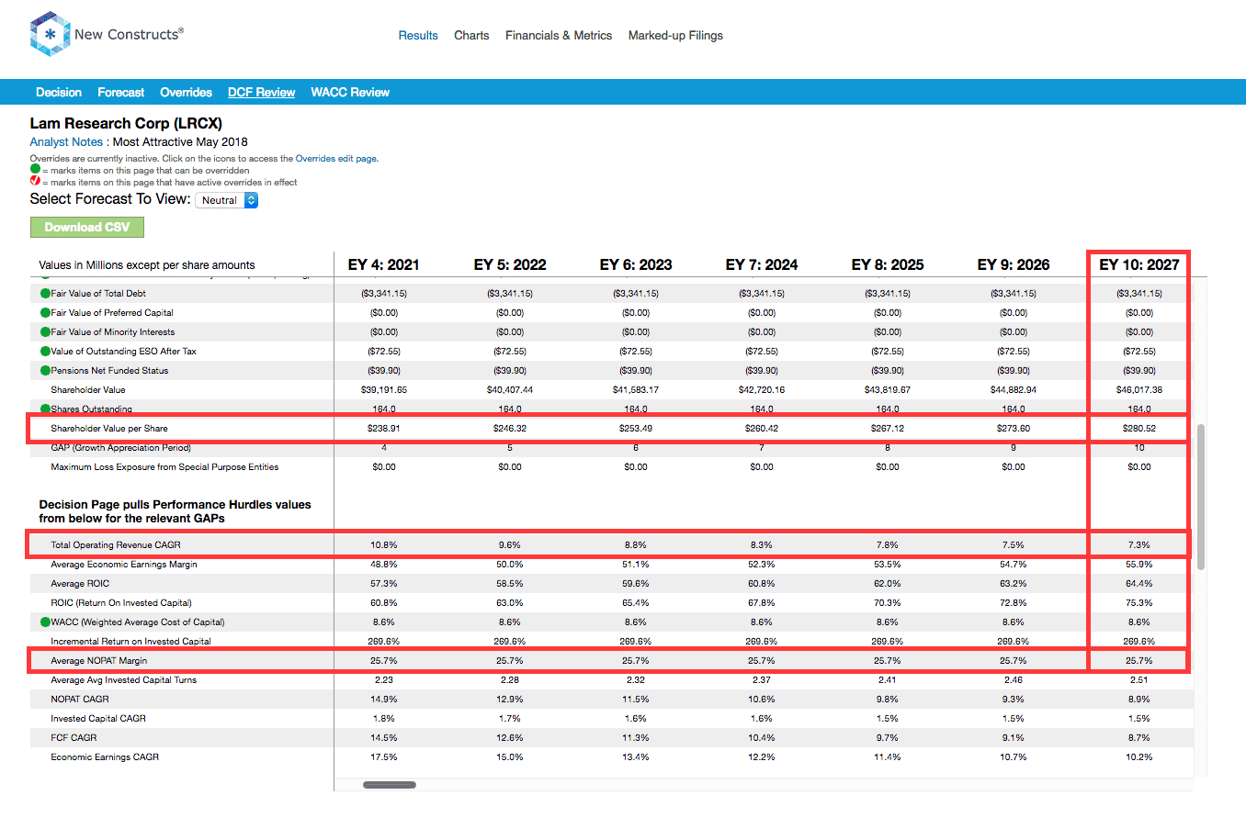Click green override dot for Fair Value of Total Debt
1246x818 pixels.
(45, 294)
